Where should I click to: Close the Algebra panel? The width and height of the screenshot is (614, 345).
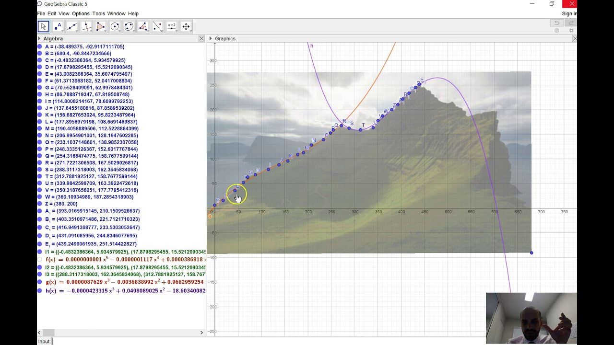click(x=201, y=38)
